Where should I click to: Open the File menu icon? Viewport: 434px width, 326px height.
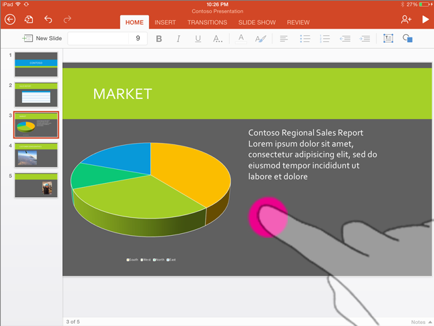[29, 20]
